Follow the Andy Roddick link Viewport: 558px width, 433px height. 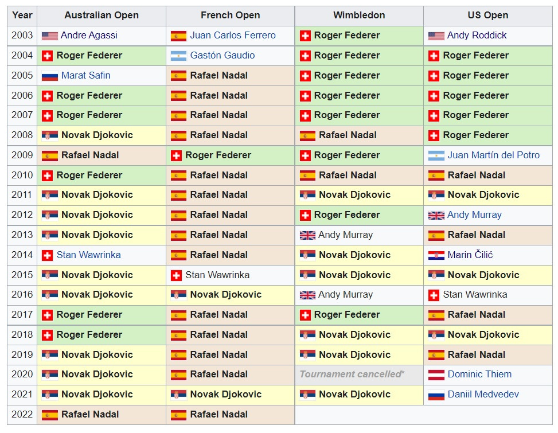pos(477,35)
